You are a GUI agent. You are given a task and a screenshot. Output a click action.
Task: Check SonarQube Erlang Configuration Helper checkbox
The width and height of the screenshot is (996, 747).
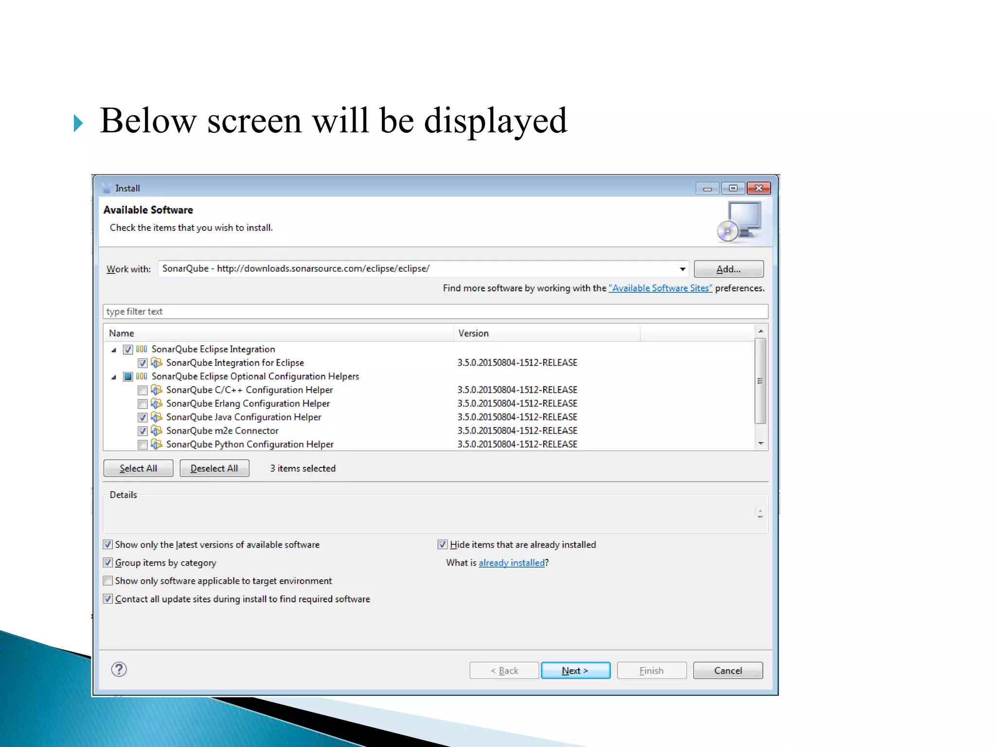pyautogui.click(x=142, y=404)
